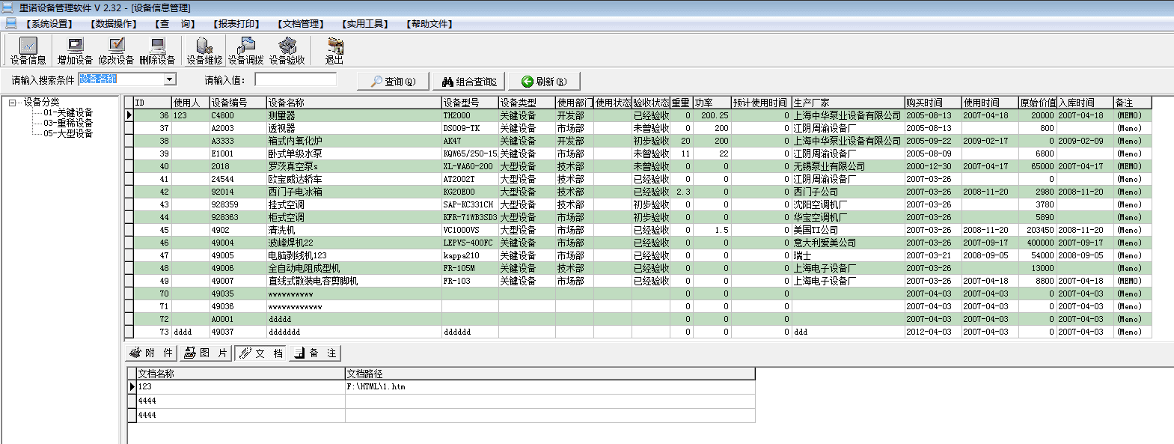Click the 删除设备 toolbar icon
The width and height of the screenshot is (1174, 444).
click(157, 50)
